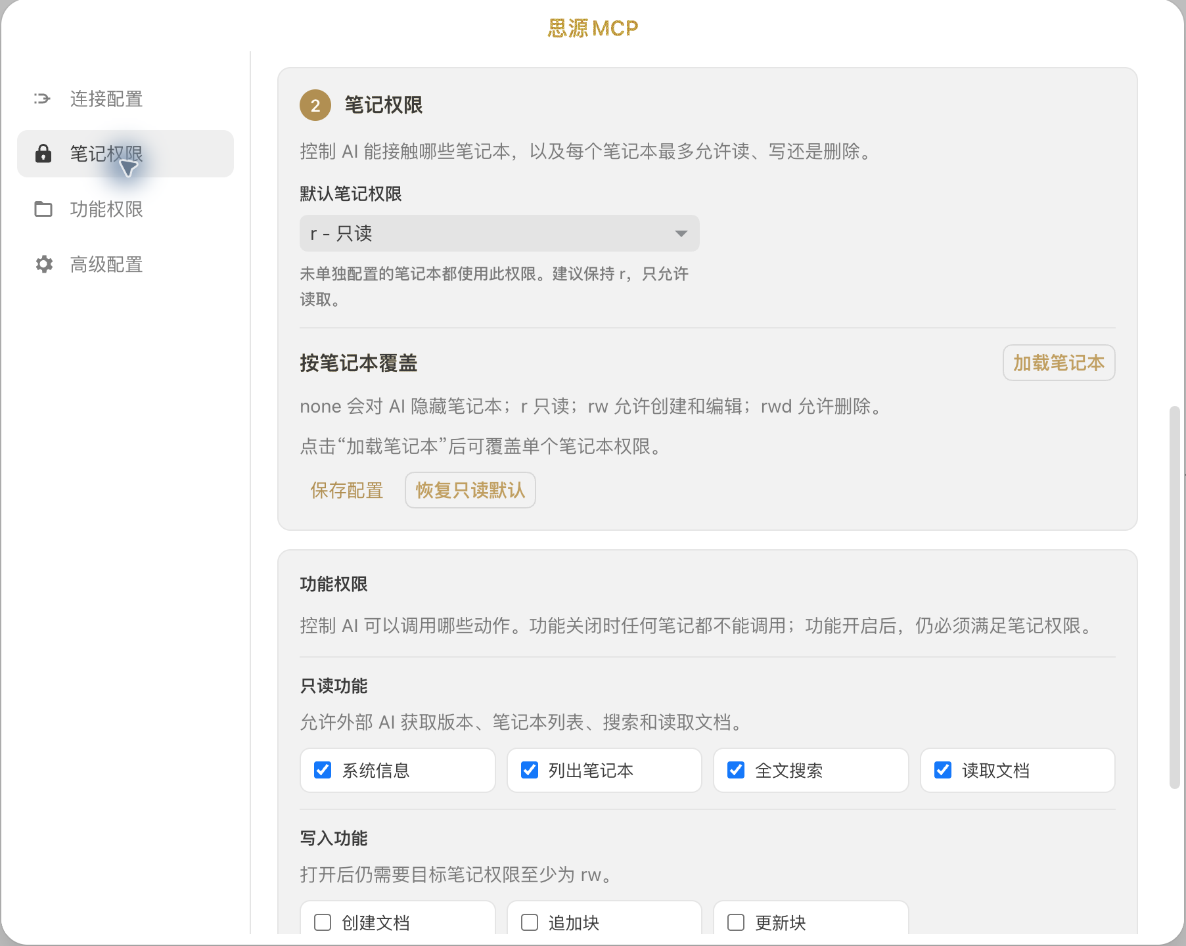Viewport: 1186px width, 946px height.
Task: Uncheck the 列出笔记本 checkbox
Action: point(530,770)
